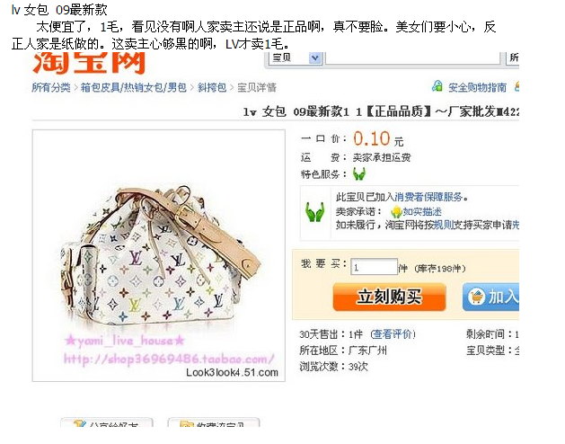565x444 pixels.
Task: Open the 安全购物指南 link
Action: pyautogui.click(x=477, y=87)
